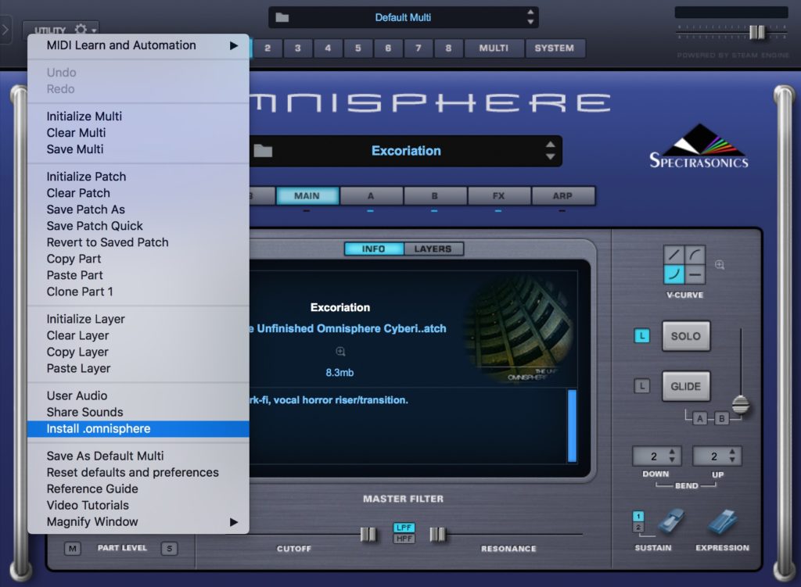801x587 pixels.
Task: Choose Save Patch As
Action: [138, 209]
